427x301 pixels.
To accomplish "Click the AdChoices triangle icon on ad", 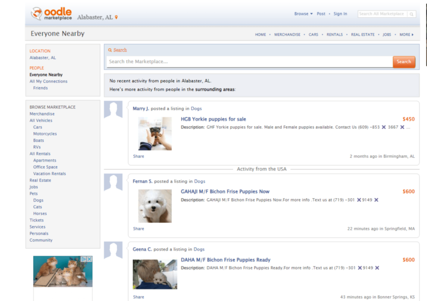I will 84,259.
